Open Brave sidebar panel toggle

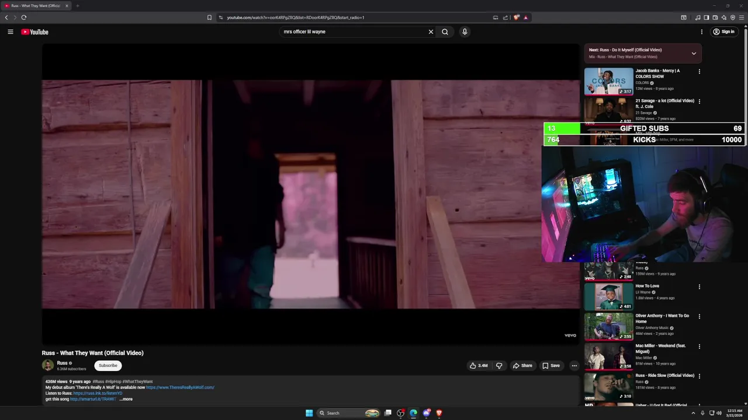tap(706, 17)
